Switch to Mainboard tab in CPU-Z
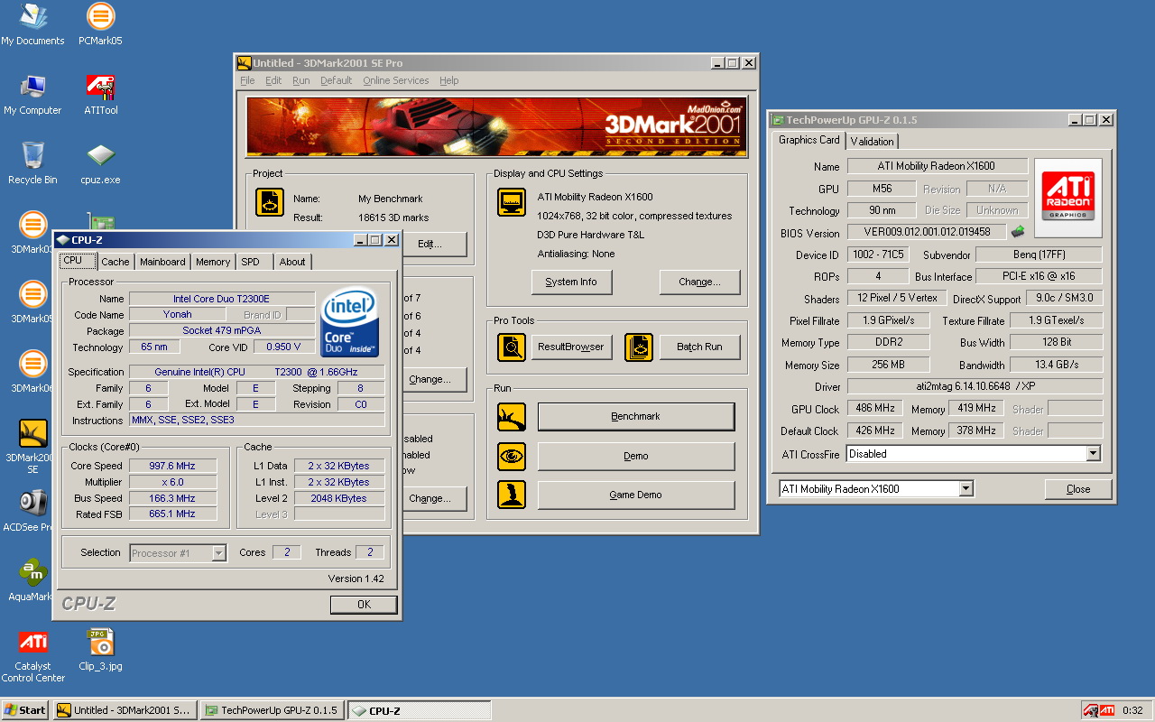This screenshot has height=722, width=1155. click(x=162, y=262)
